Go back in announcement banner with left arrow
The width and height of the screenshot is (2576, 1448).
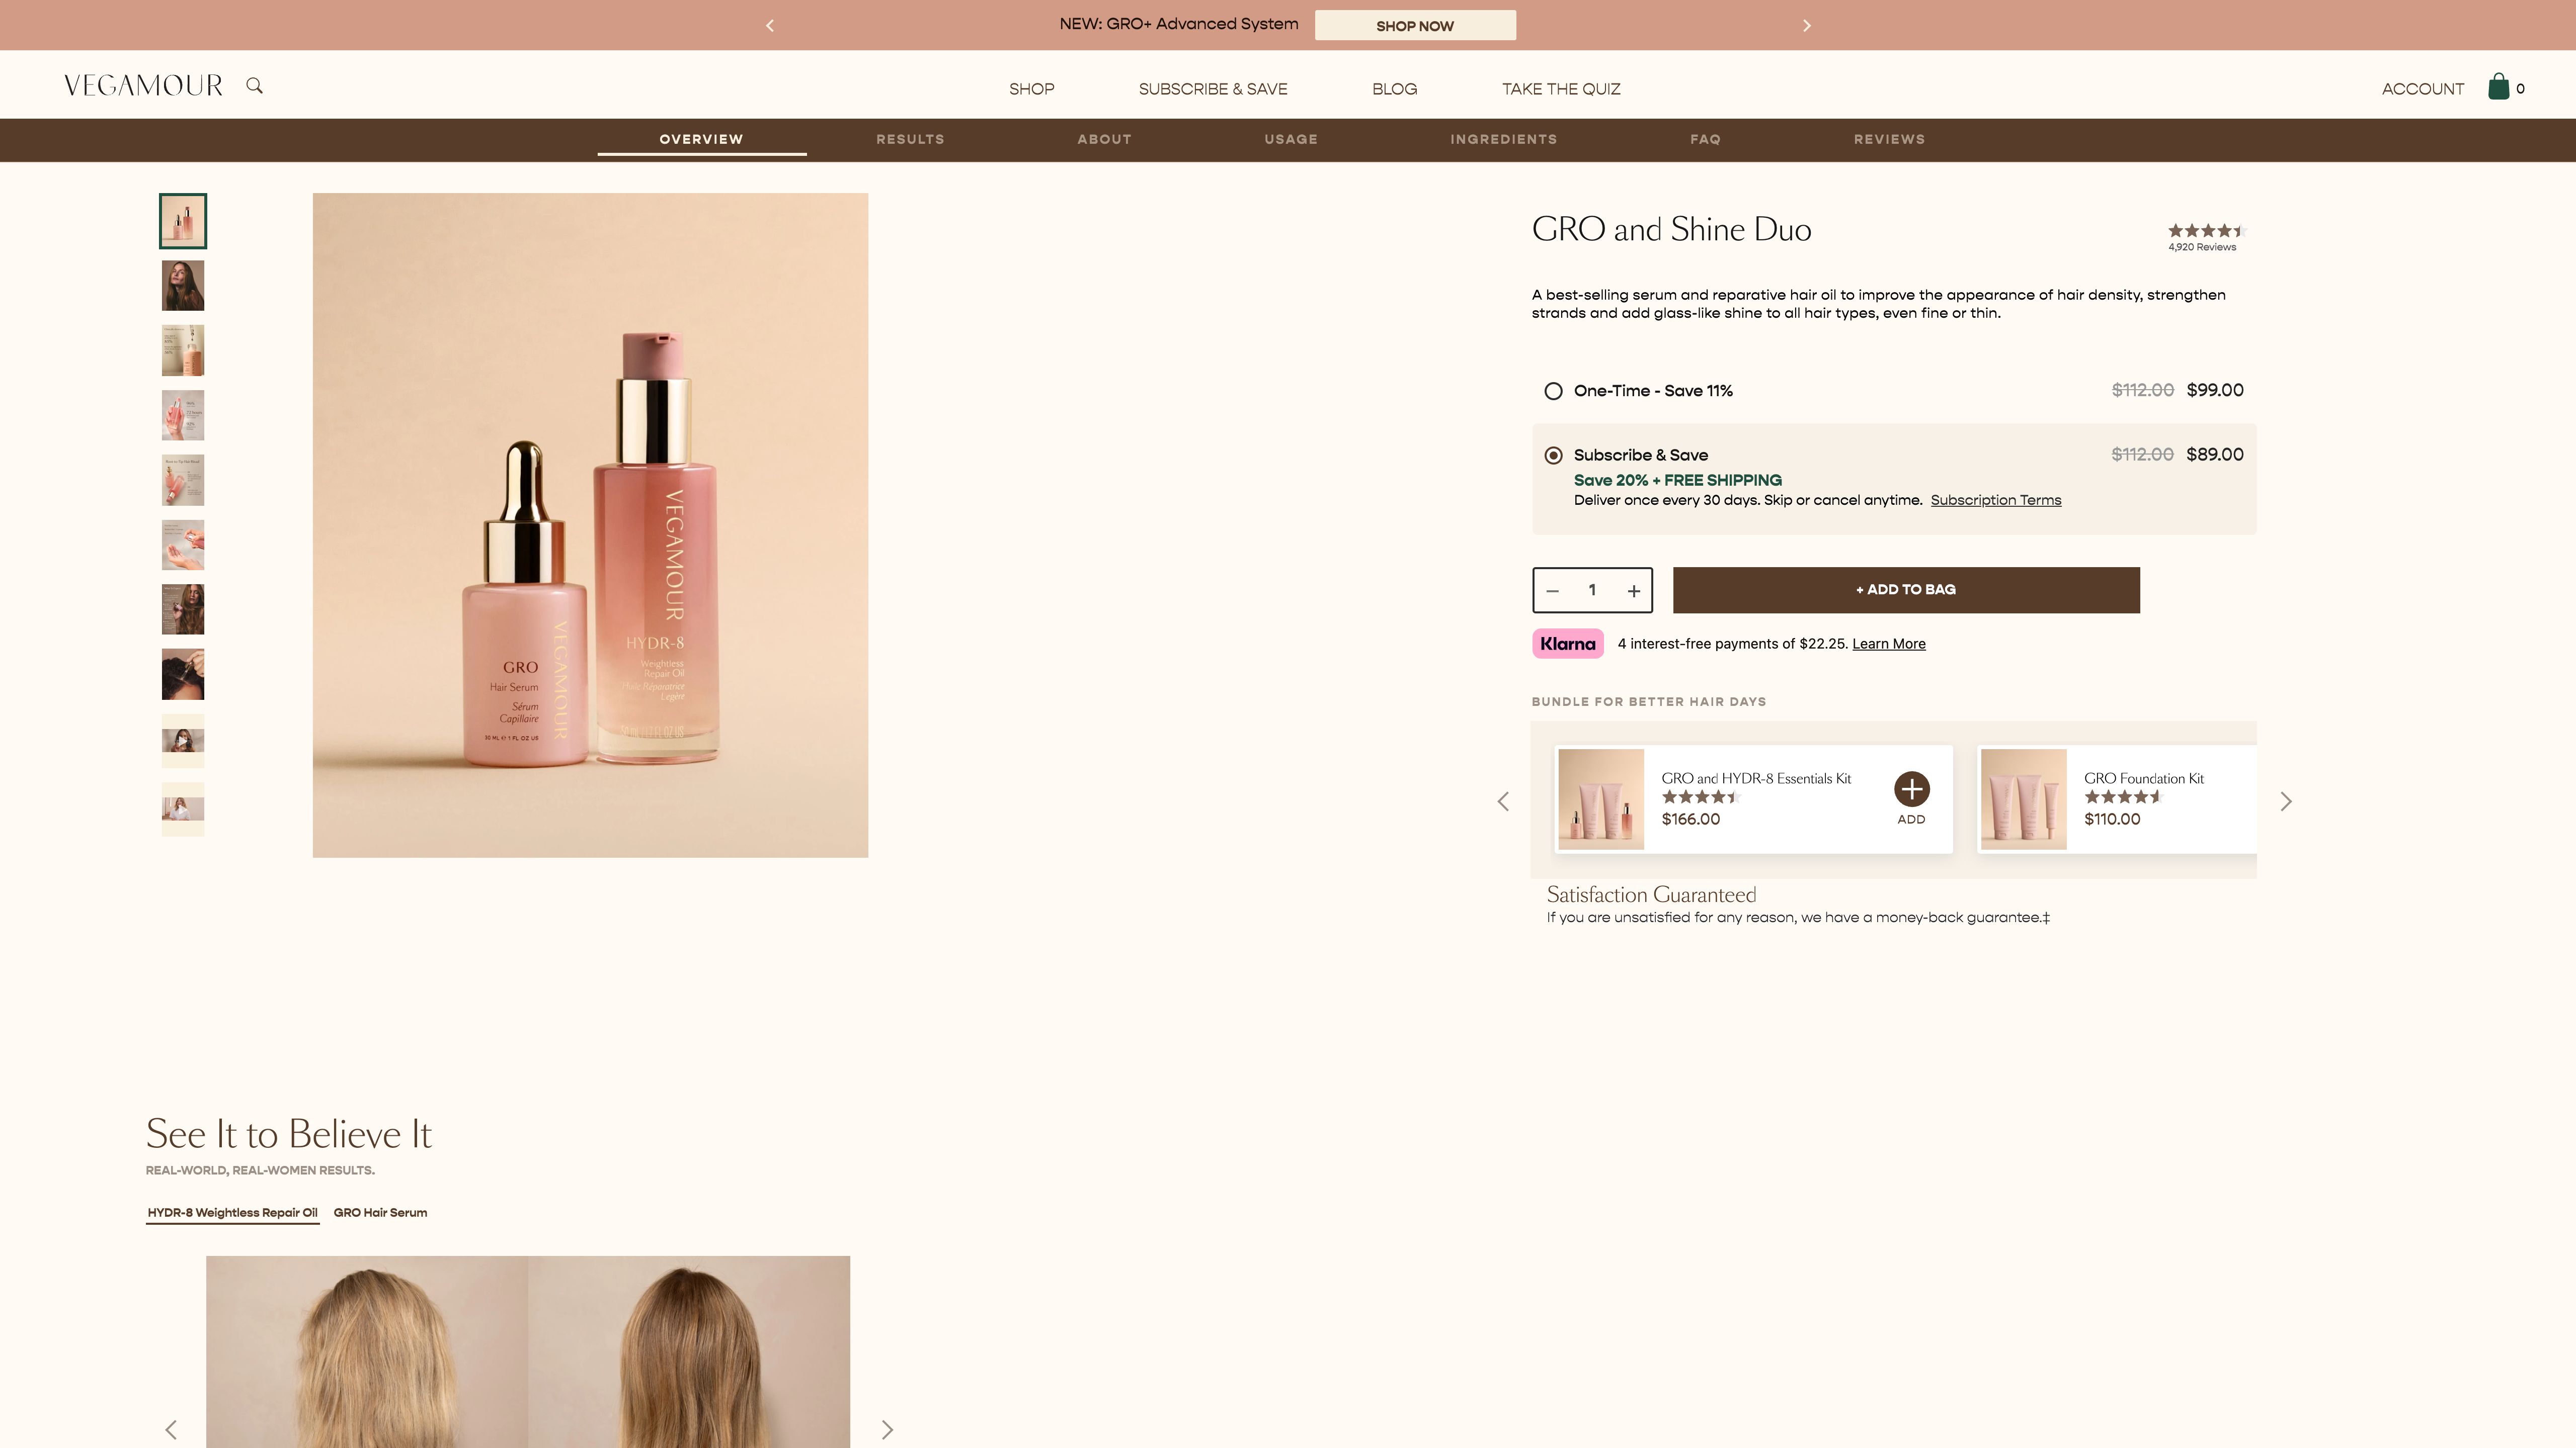769,25
